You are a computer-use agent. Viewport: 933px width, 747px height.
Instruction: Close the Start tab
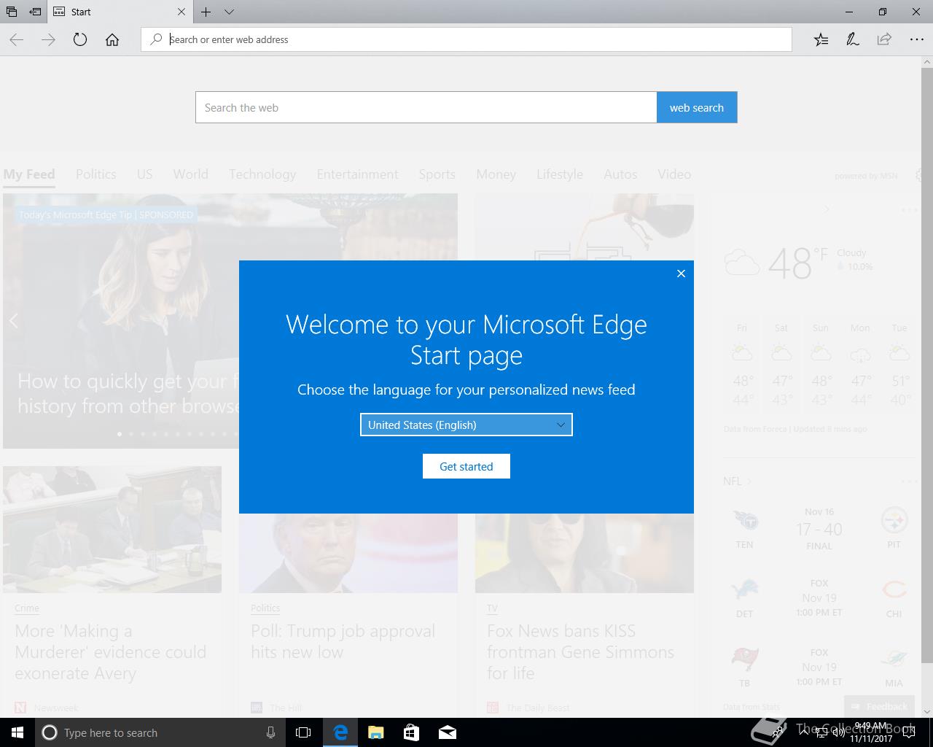[x=181, y=12]
